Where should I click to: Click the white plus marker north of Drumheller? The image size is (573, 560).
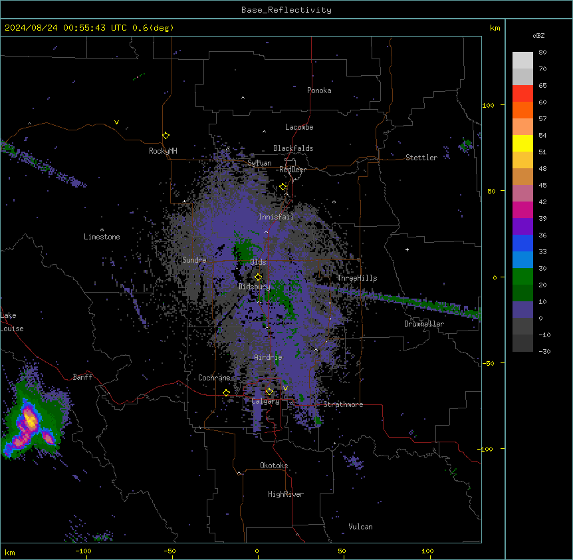tap(407, 249)
